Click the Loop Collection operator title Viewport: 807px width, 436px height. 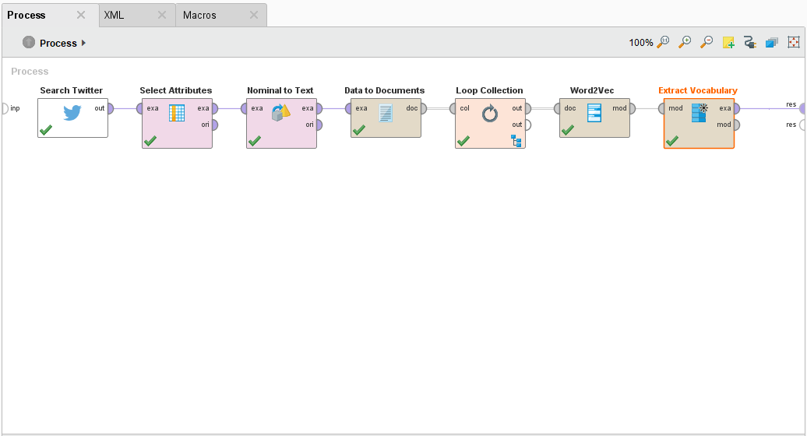click(x=489, y=90)
